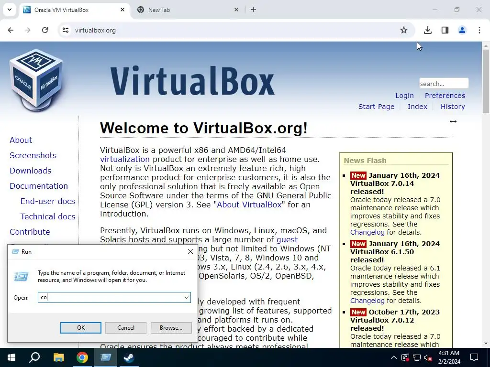Open Changelog link for VirtualBox 7.0.14
The height and width of the screenshot is (367, 490).
pos(367,232)
